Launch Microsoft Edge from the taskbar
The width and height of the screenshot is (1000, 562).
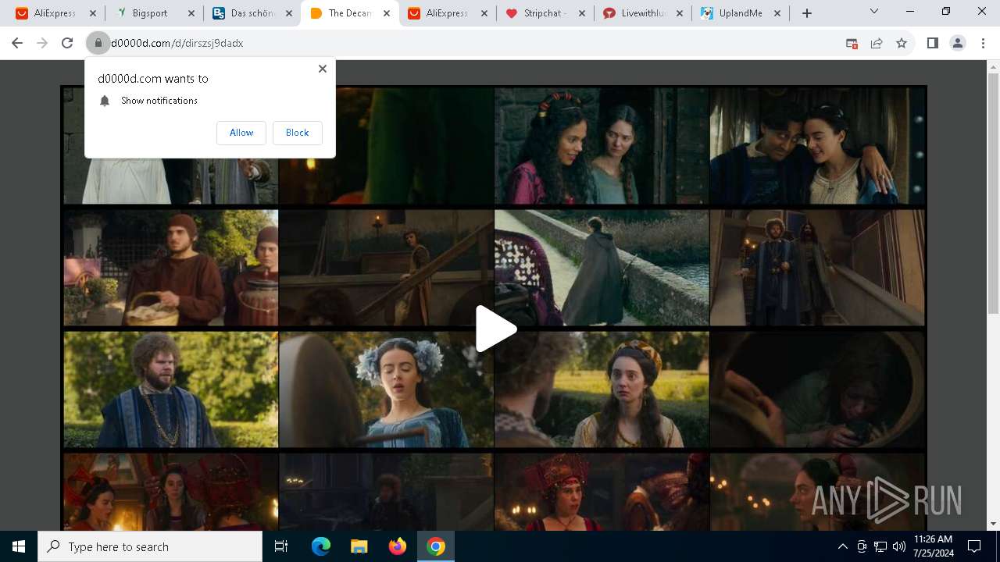tap(321, 546)
